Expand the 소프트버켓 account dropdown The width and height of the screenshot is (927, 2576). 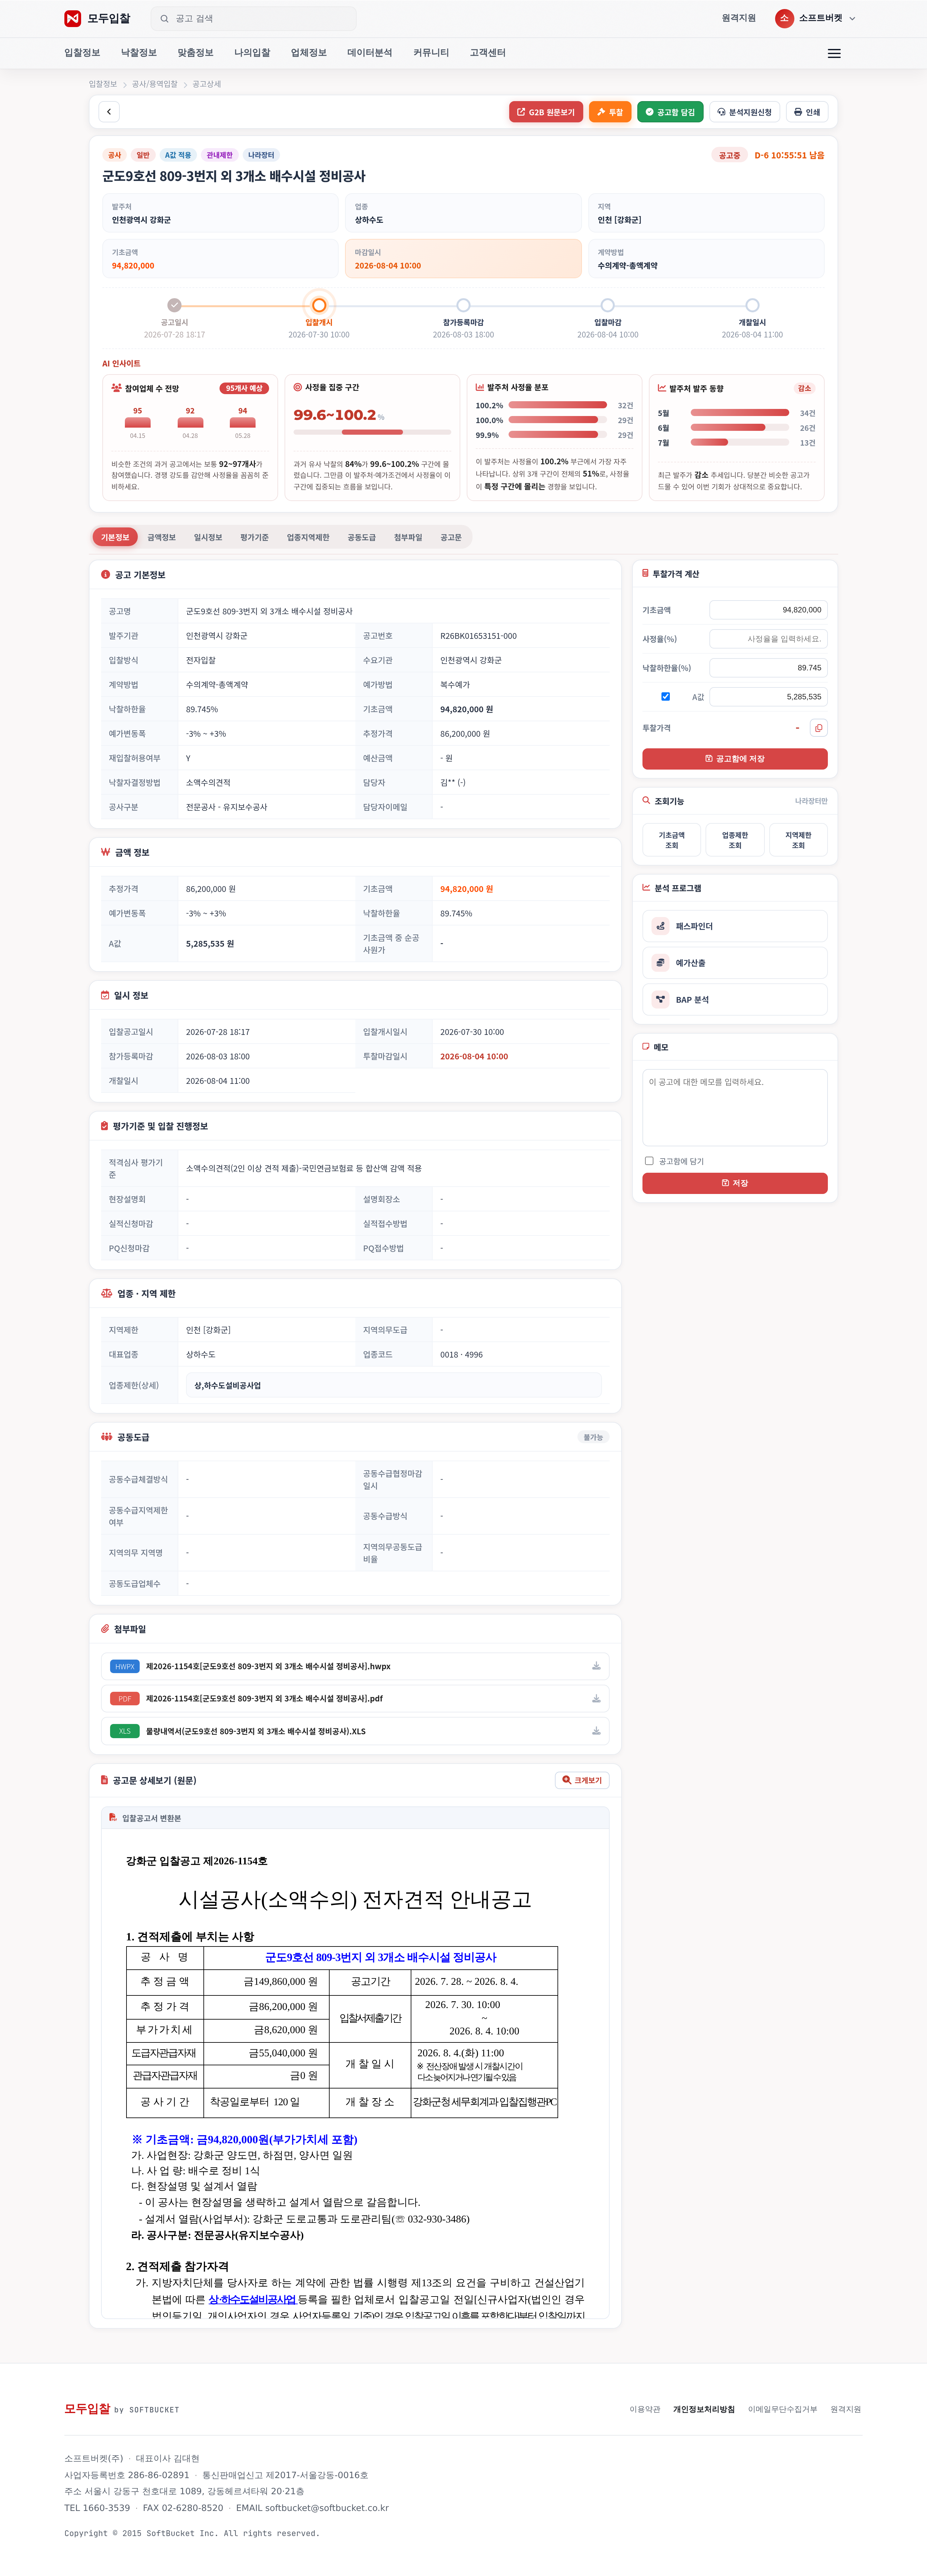pyautogui.click(x=816, y=18)
